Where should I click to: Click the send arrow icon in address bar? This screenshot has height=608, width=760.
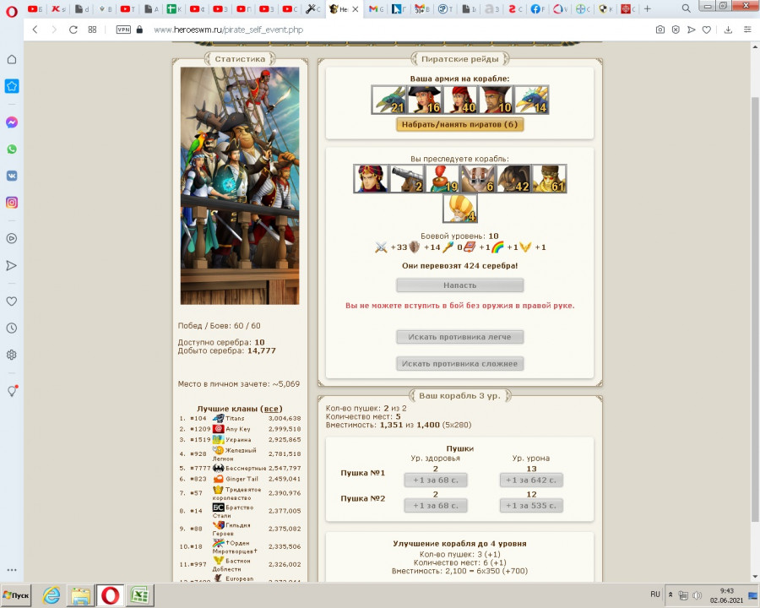pyautogui.click(x=691, y=30)
